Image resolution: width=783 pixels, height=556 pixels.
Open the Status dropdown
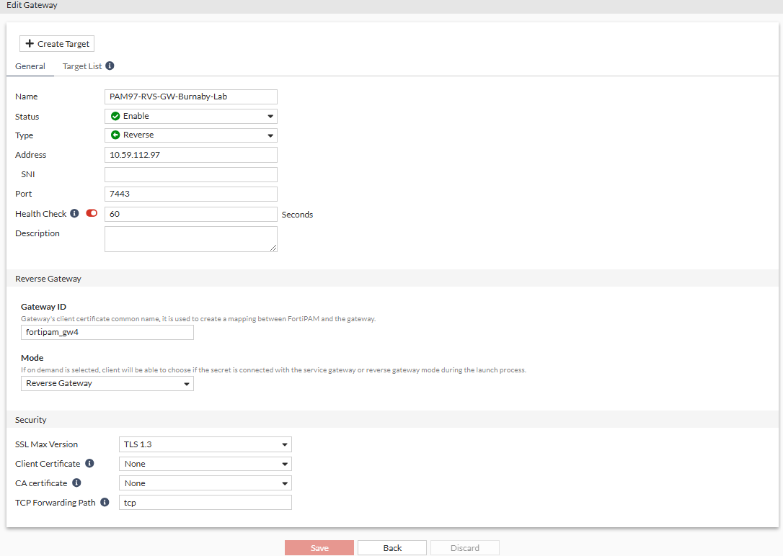tap(271, 115)
